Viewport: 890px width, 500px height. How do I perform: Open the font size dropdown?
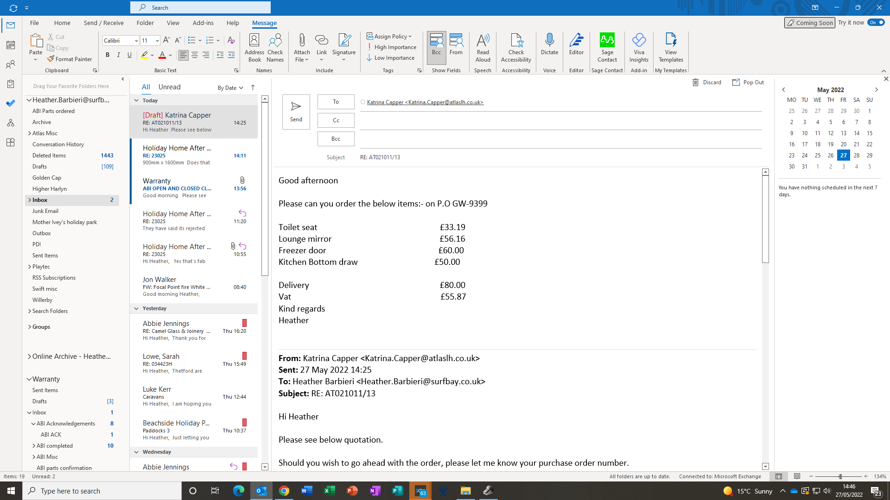click(157, 41)
